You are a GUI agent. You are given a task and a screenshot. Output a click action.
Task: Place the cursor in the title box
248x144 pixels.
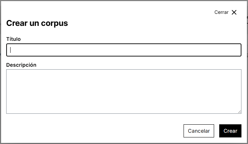tap(124, 50)
